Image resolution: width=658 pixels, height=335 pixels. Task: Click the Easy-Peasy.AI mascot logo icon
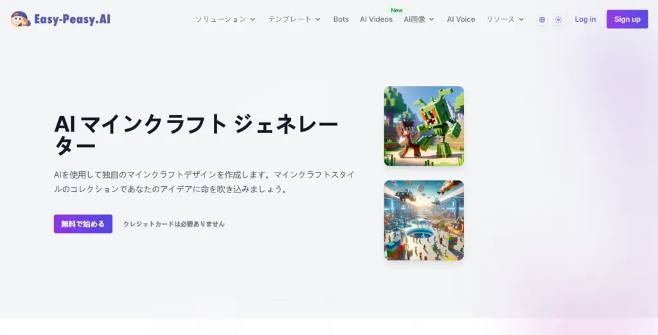[x=20, y=19]
